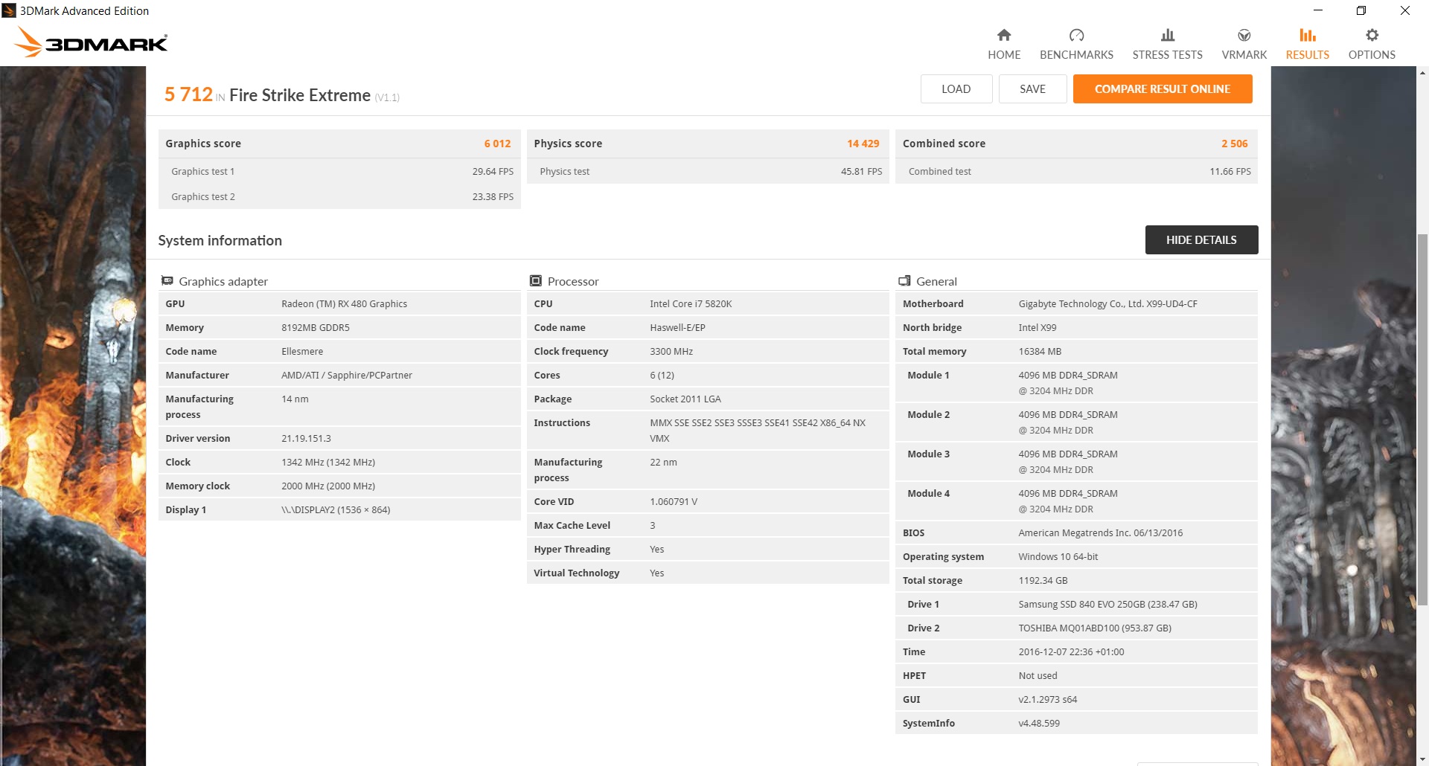Click the overall score 5 712
Viewport: 1429px width, 766px height.
(x=188, y=94)
